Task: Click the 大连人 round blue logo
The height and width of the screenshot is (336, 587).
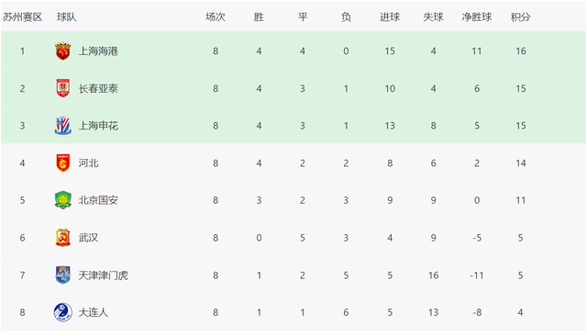Action: coord(63,312)
